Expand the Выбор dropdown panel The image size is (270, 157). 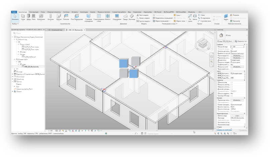point(15,24)
